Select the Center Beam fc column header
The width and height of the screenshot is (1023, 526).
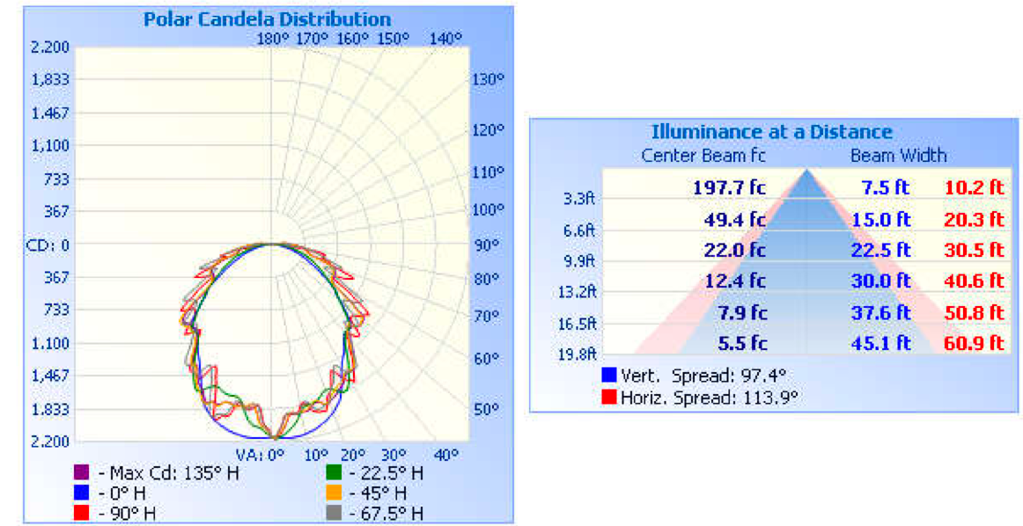tap(703, 156)
